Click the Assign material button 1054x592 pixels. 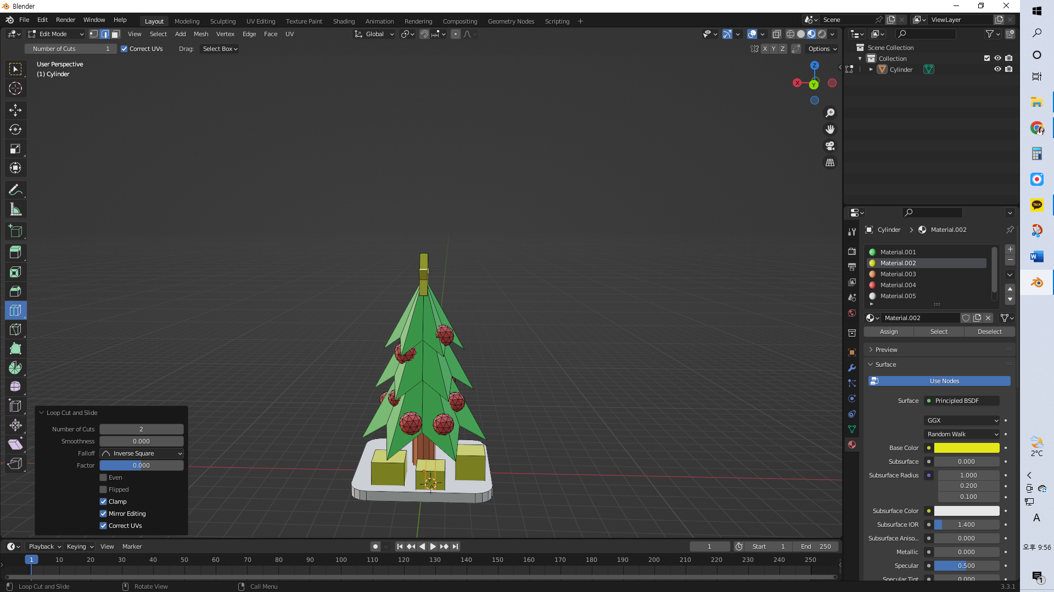tap(888, 332)
